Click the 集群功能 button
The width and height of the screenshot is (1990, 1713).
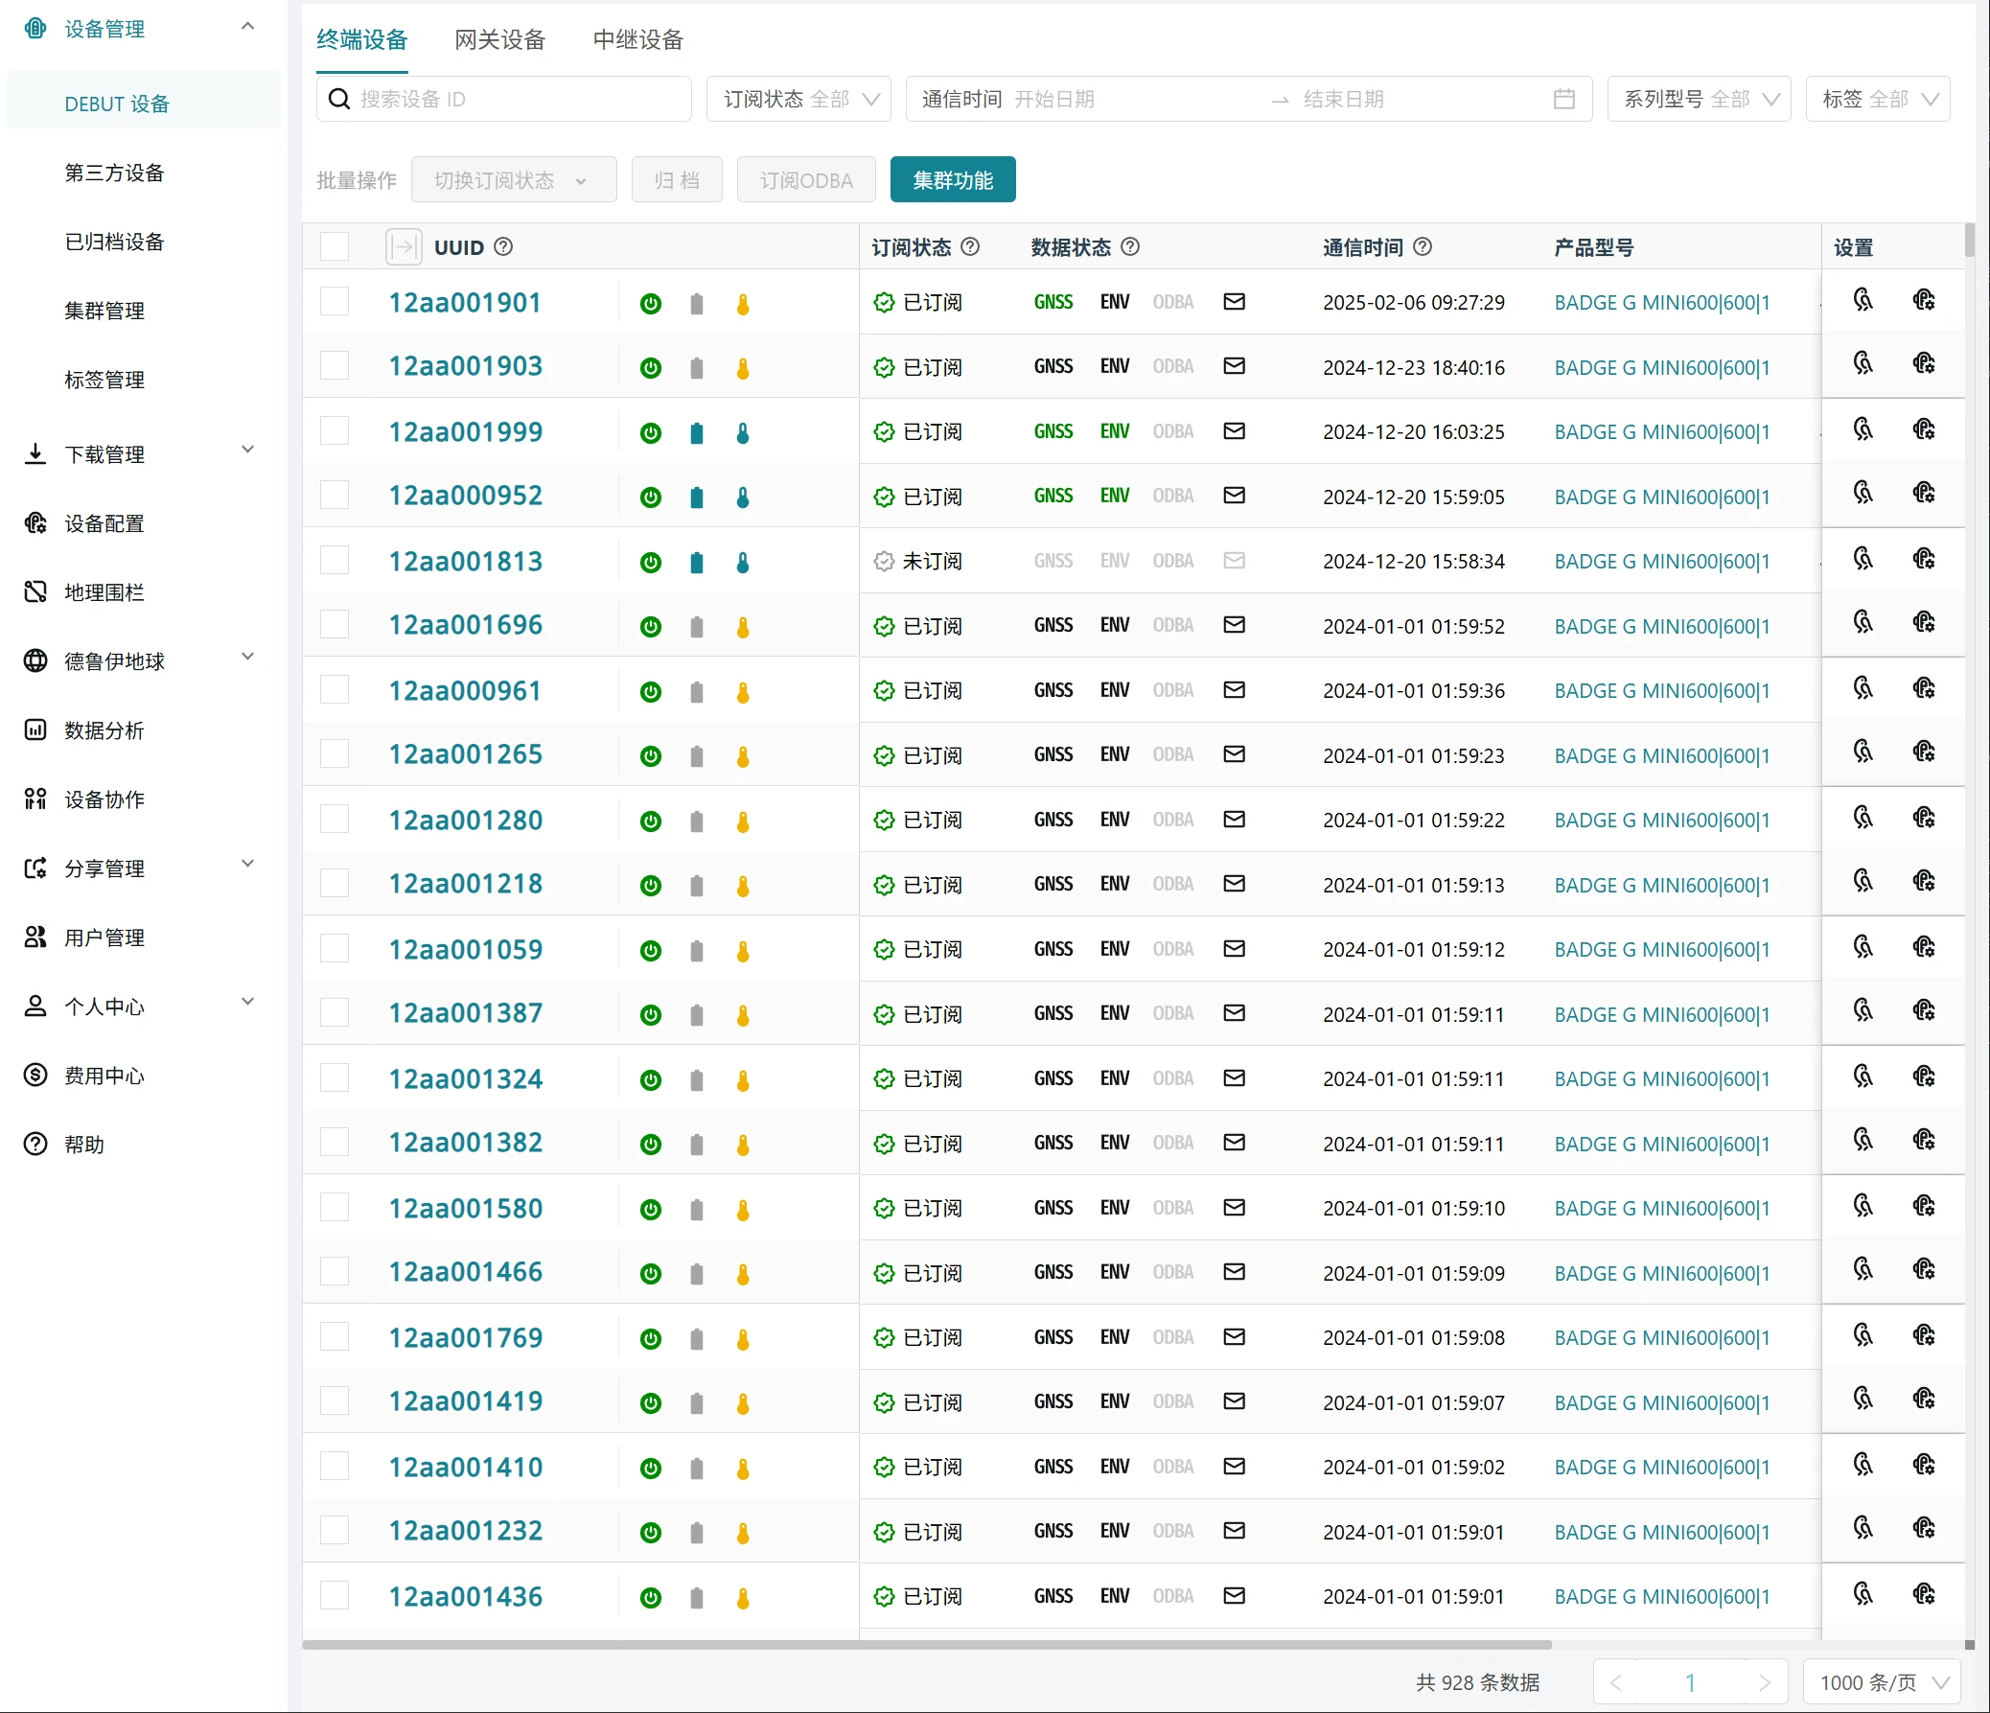[952, 179]
